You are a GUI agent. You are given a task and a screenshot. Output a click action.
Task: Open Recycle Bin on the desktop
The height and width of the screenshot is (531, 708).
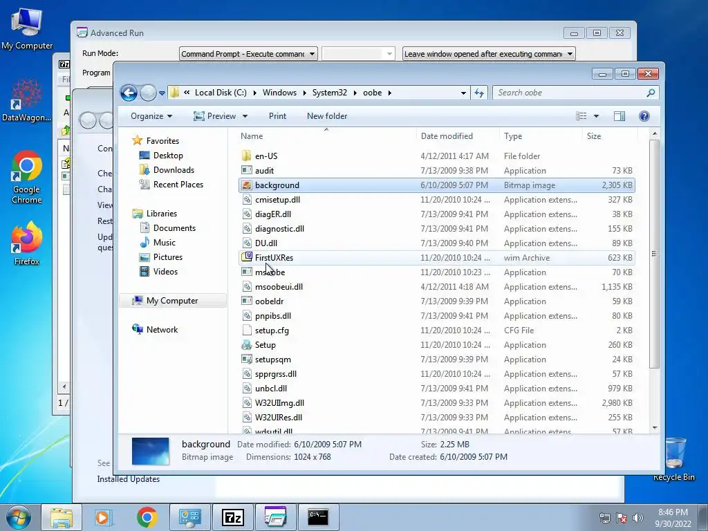[674, 459]
